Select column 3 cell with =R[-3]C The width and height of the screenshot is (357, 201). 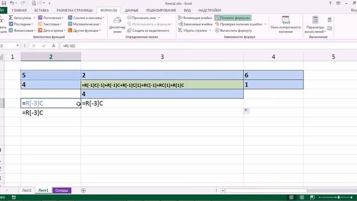coord(162,103)
